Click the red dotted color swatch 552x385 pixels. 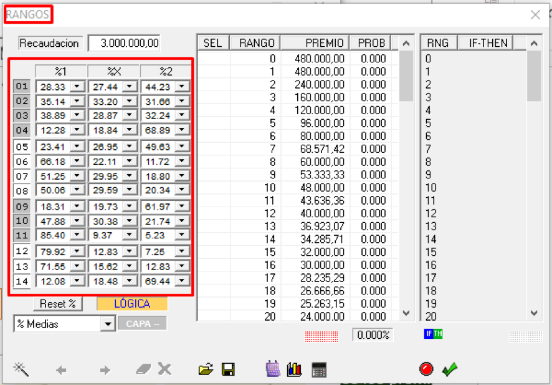(321, 336)
